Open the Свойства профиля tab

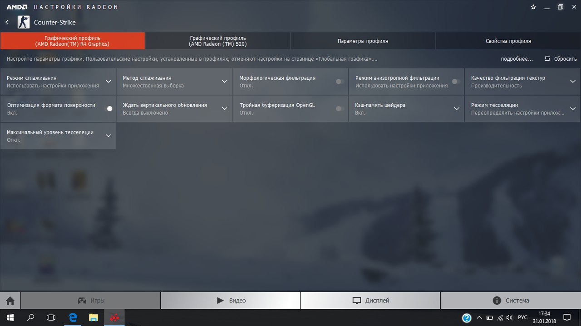[x=508, y=41]
